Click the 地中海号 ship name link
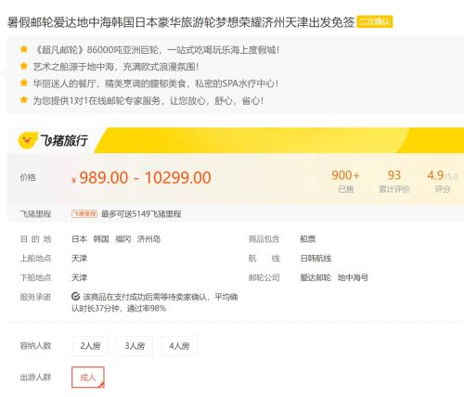This screenshot has width=464, height=397. tap(353, 277)
